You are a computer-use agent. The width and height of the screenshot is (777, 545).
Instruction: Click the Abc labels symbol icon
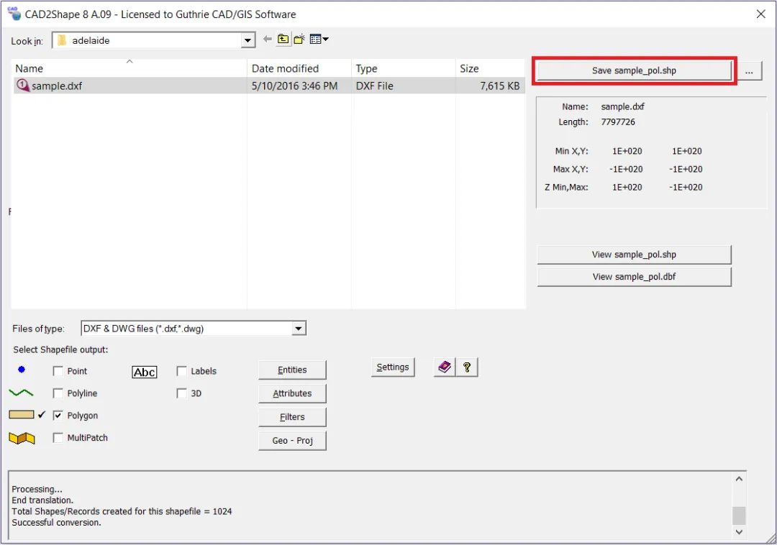pyautogui.click(x=145, y=372)
